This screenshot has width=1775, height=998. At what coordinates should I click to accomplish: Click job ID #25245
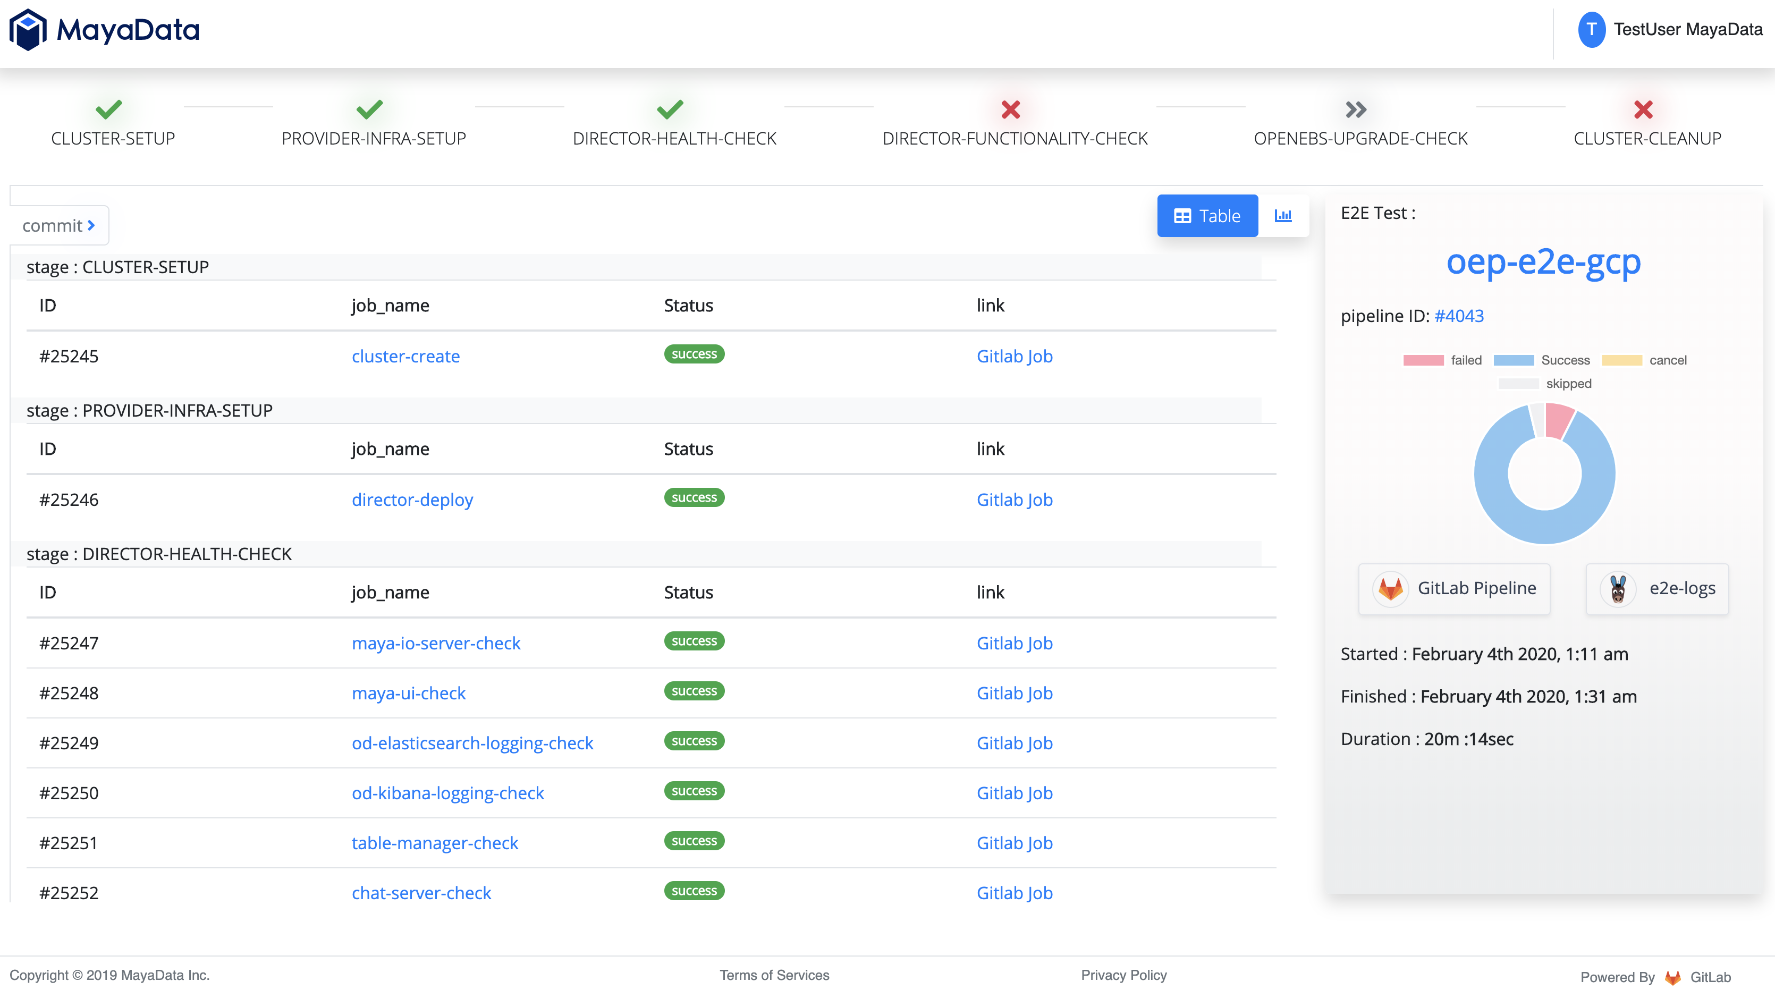coord(69,357)
